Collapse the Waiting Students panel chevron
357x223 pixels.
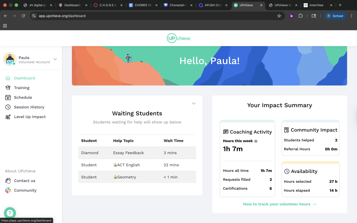pyautogui.click(x=194, y=103)
